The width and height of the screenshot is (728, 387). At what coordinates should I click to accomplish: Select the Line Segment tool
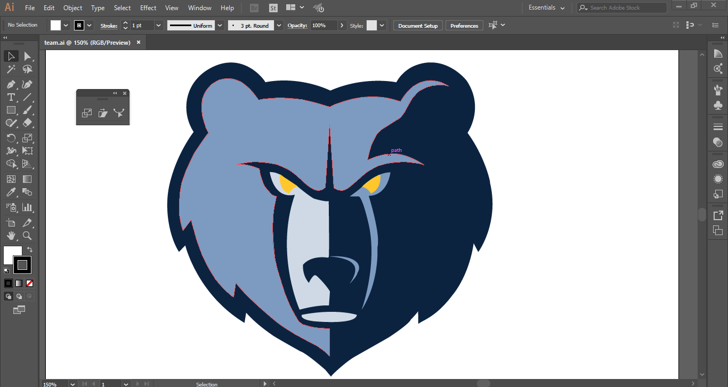(x=27, y=97)
